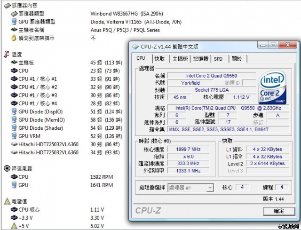Click the +3.3 V row icon
The height and width of the screenshot is (230, 301).
coord(14,218)
